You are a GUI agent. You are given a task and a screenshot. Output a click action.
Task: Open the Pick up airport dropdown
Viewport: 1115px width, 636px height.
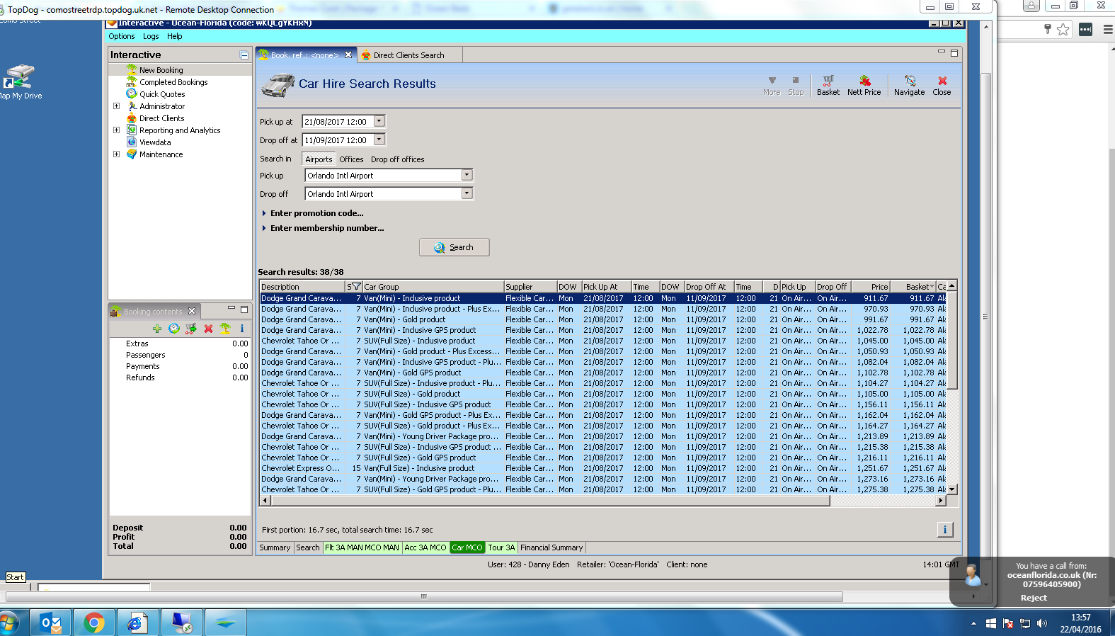(x=467, y=175)
